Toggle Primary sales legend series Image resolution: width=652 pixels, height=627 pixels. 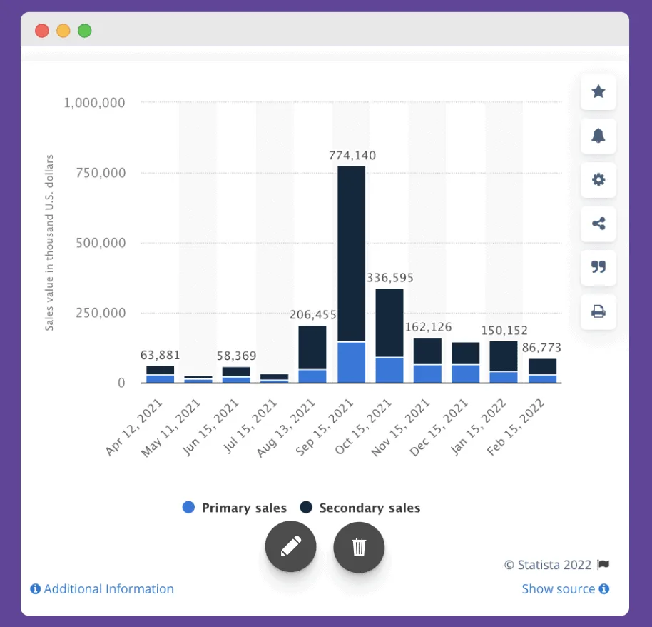(244, 508)
